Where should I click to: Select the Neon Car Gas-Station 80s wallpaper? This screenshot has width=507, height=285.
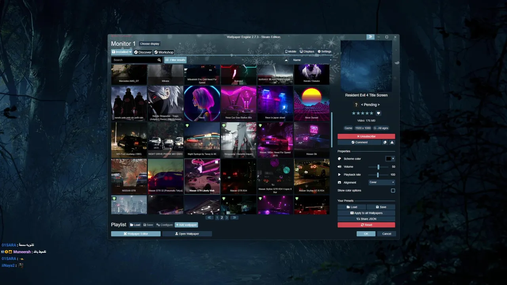point(238,103)
